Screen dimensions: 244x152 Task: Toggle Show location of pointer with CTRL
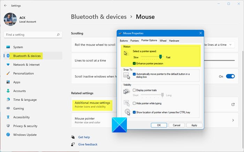pyautogui.click(x=134, y=112)
